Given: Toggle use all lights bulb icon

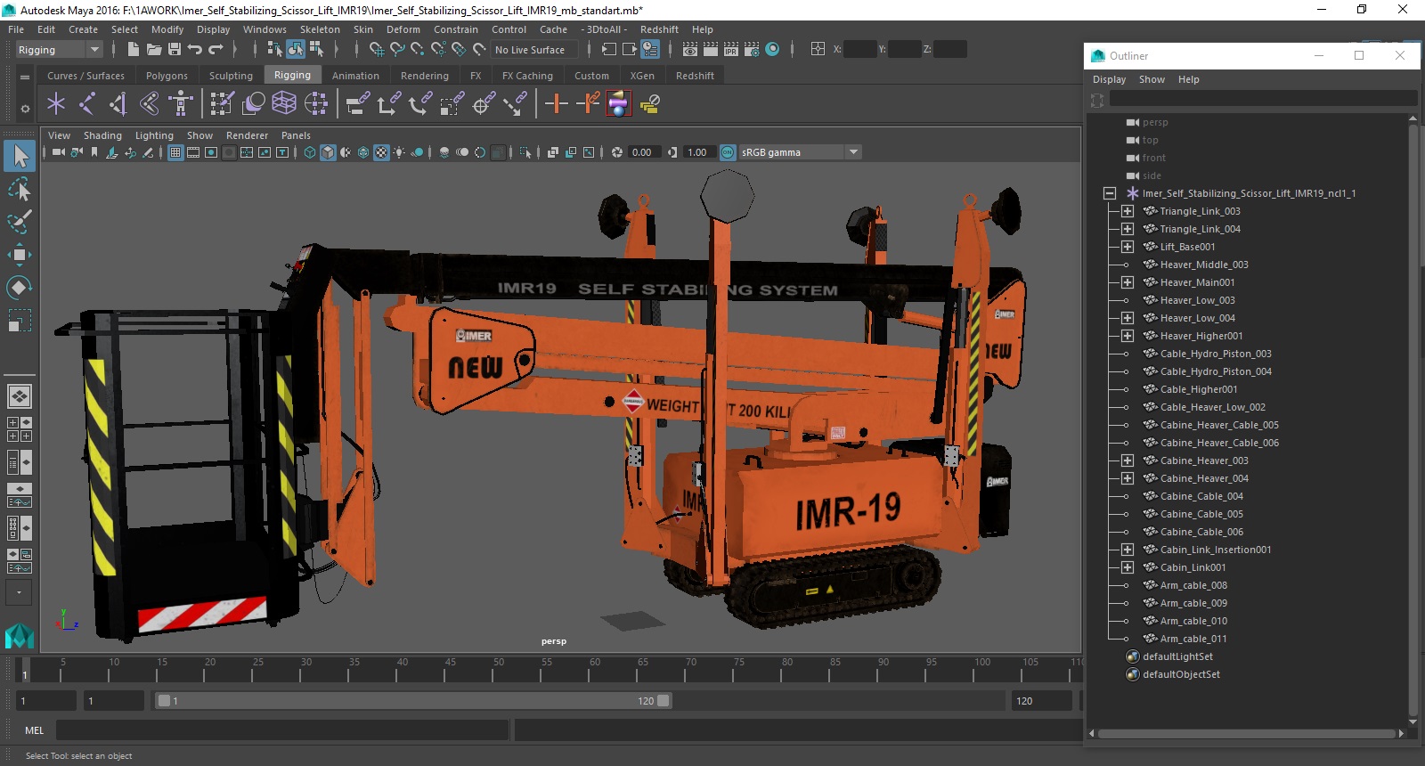Looking at the screenshot, I should coord(399,152).
